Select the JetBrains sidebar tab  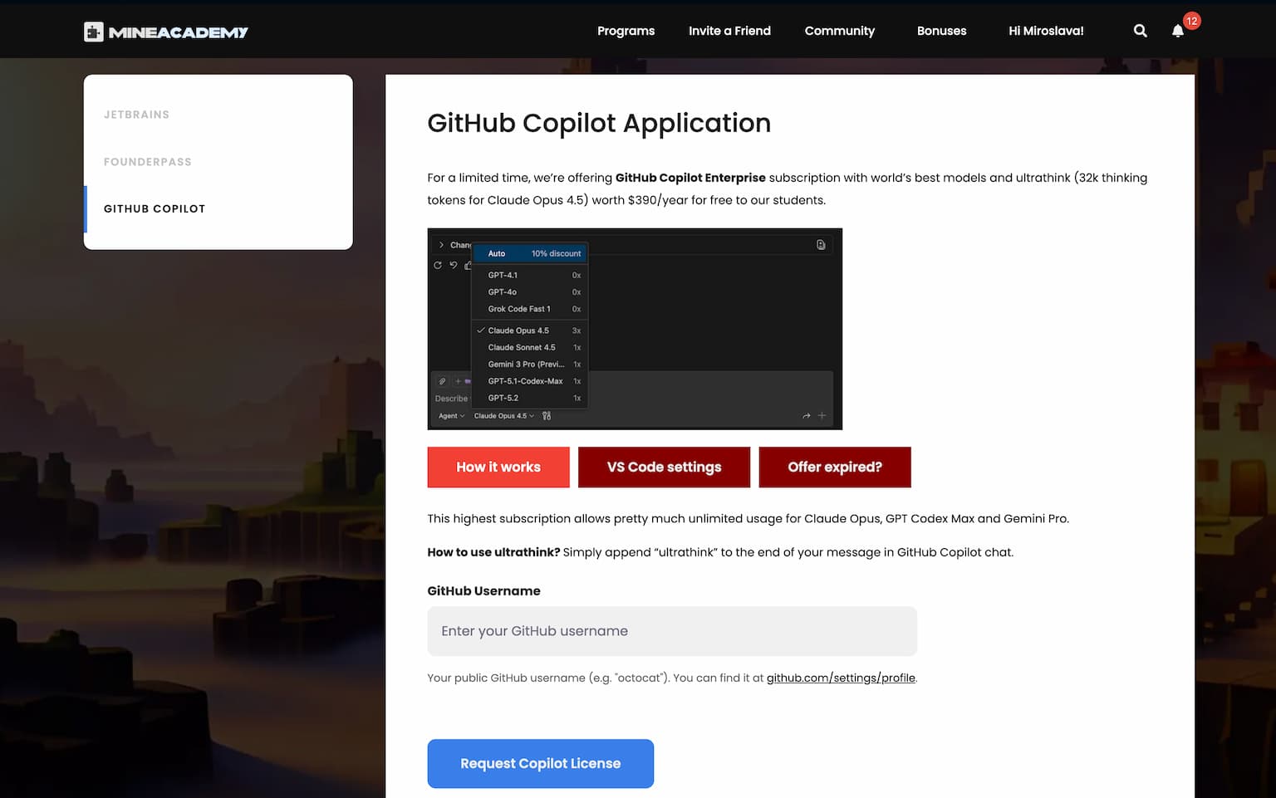(x=136, y=115)
